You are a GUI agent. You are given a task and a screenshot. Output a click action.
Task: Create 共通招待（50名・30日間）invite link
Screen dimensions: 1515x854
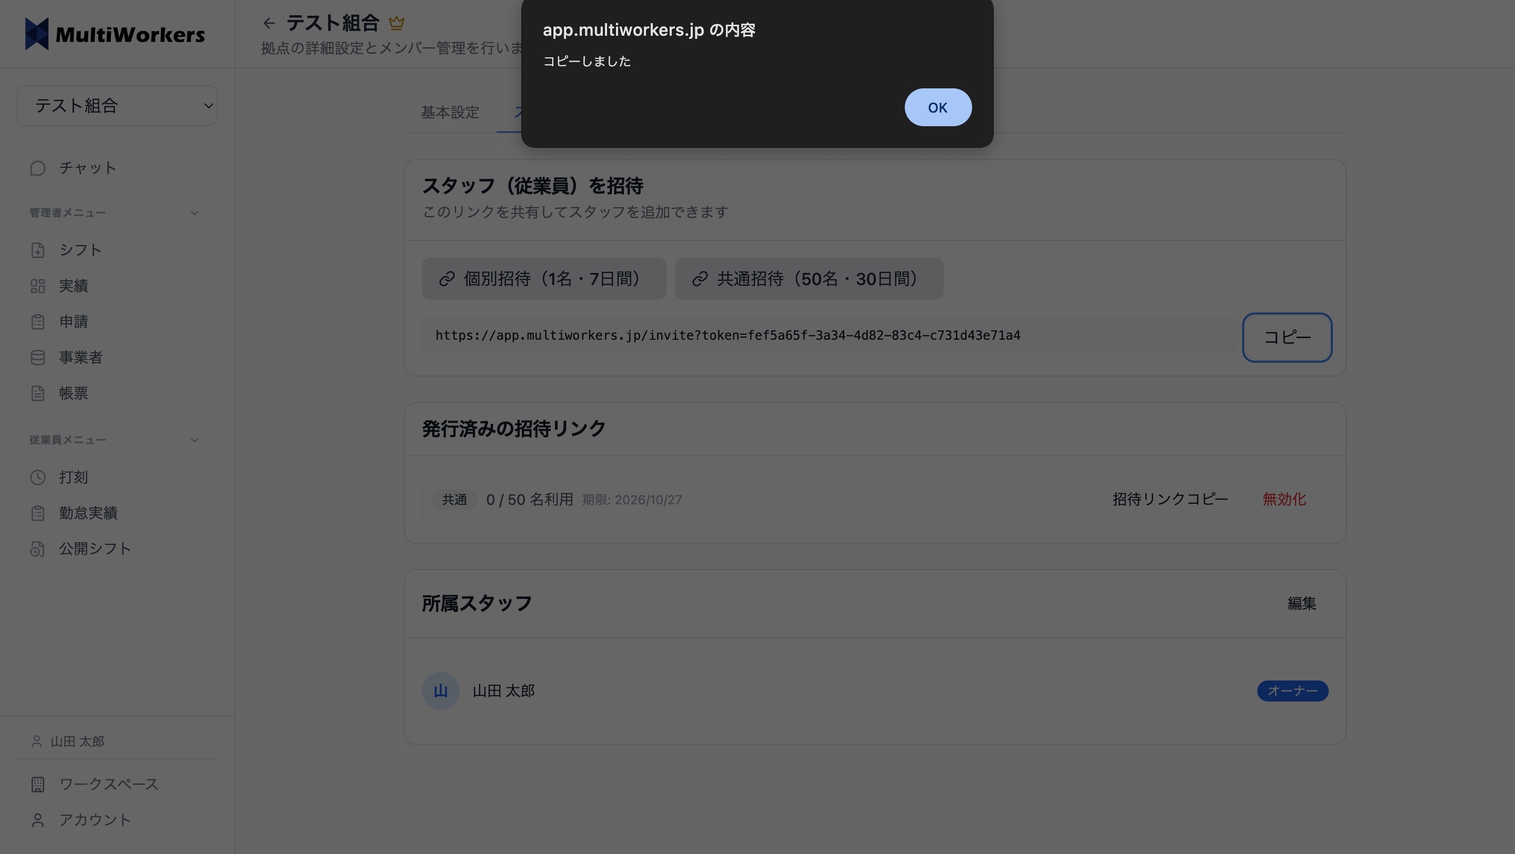click(809, 279)
